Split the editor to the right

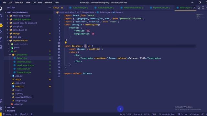tap(203, 8)
